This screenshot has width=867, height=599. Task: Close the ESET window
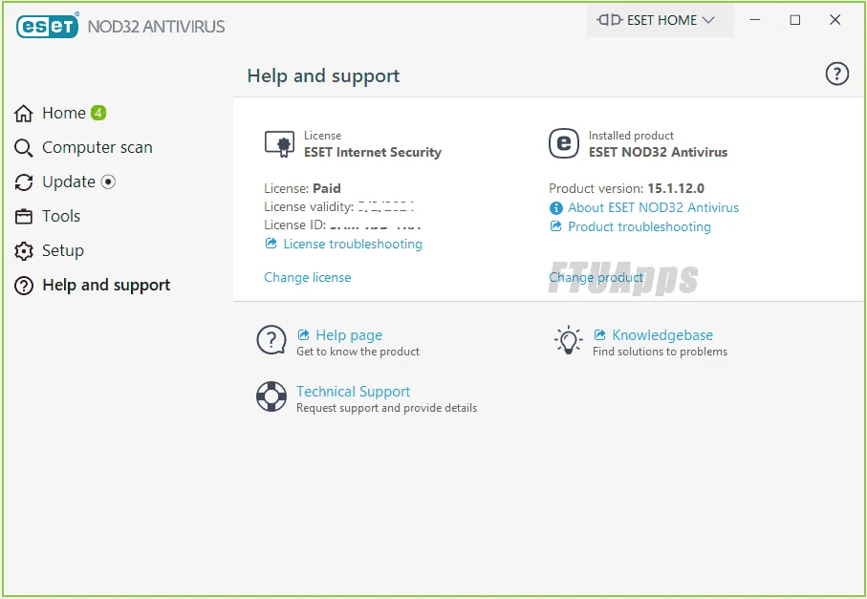[834, 20]
